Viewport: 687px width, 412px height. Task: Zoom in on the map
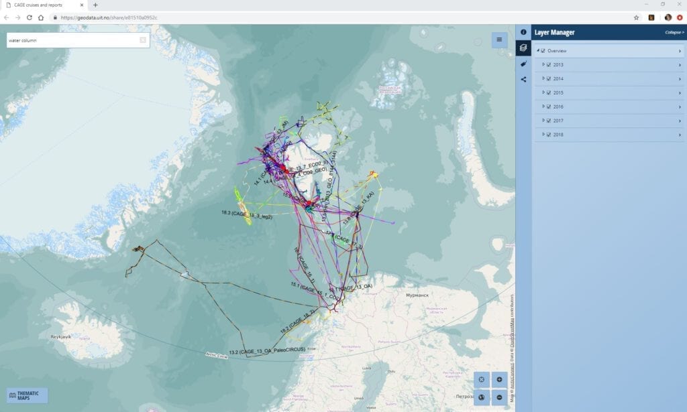[x=499, y=379]
